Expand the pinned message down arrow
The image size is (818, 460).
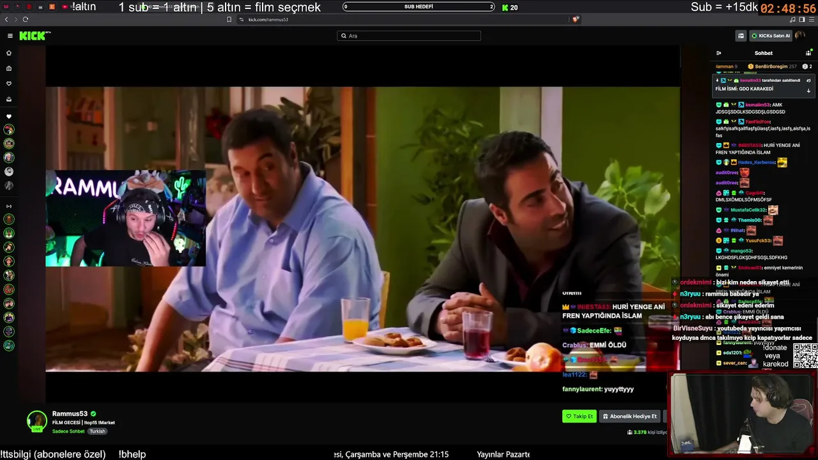click(x=808, y=91)
